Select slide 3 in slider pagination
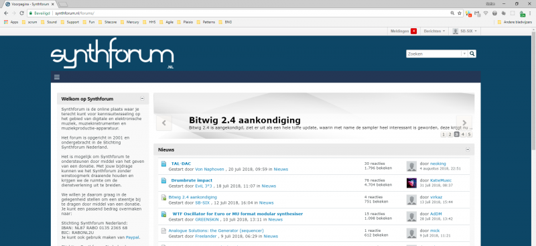Screen dimensions: 536x246 (x=456, y=135)
